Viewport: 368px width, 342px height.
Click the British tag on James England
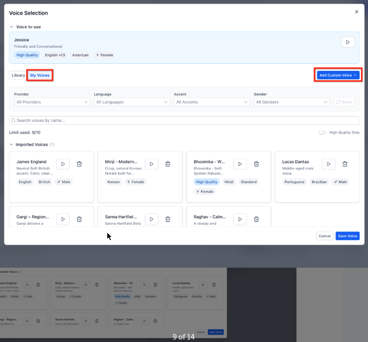click(x=44, y=182)
